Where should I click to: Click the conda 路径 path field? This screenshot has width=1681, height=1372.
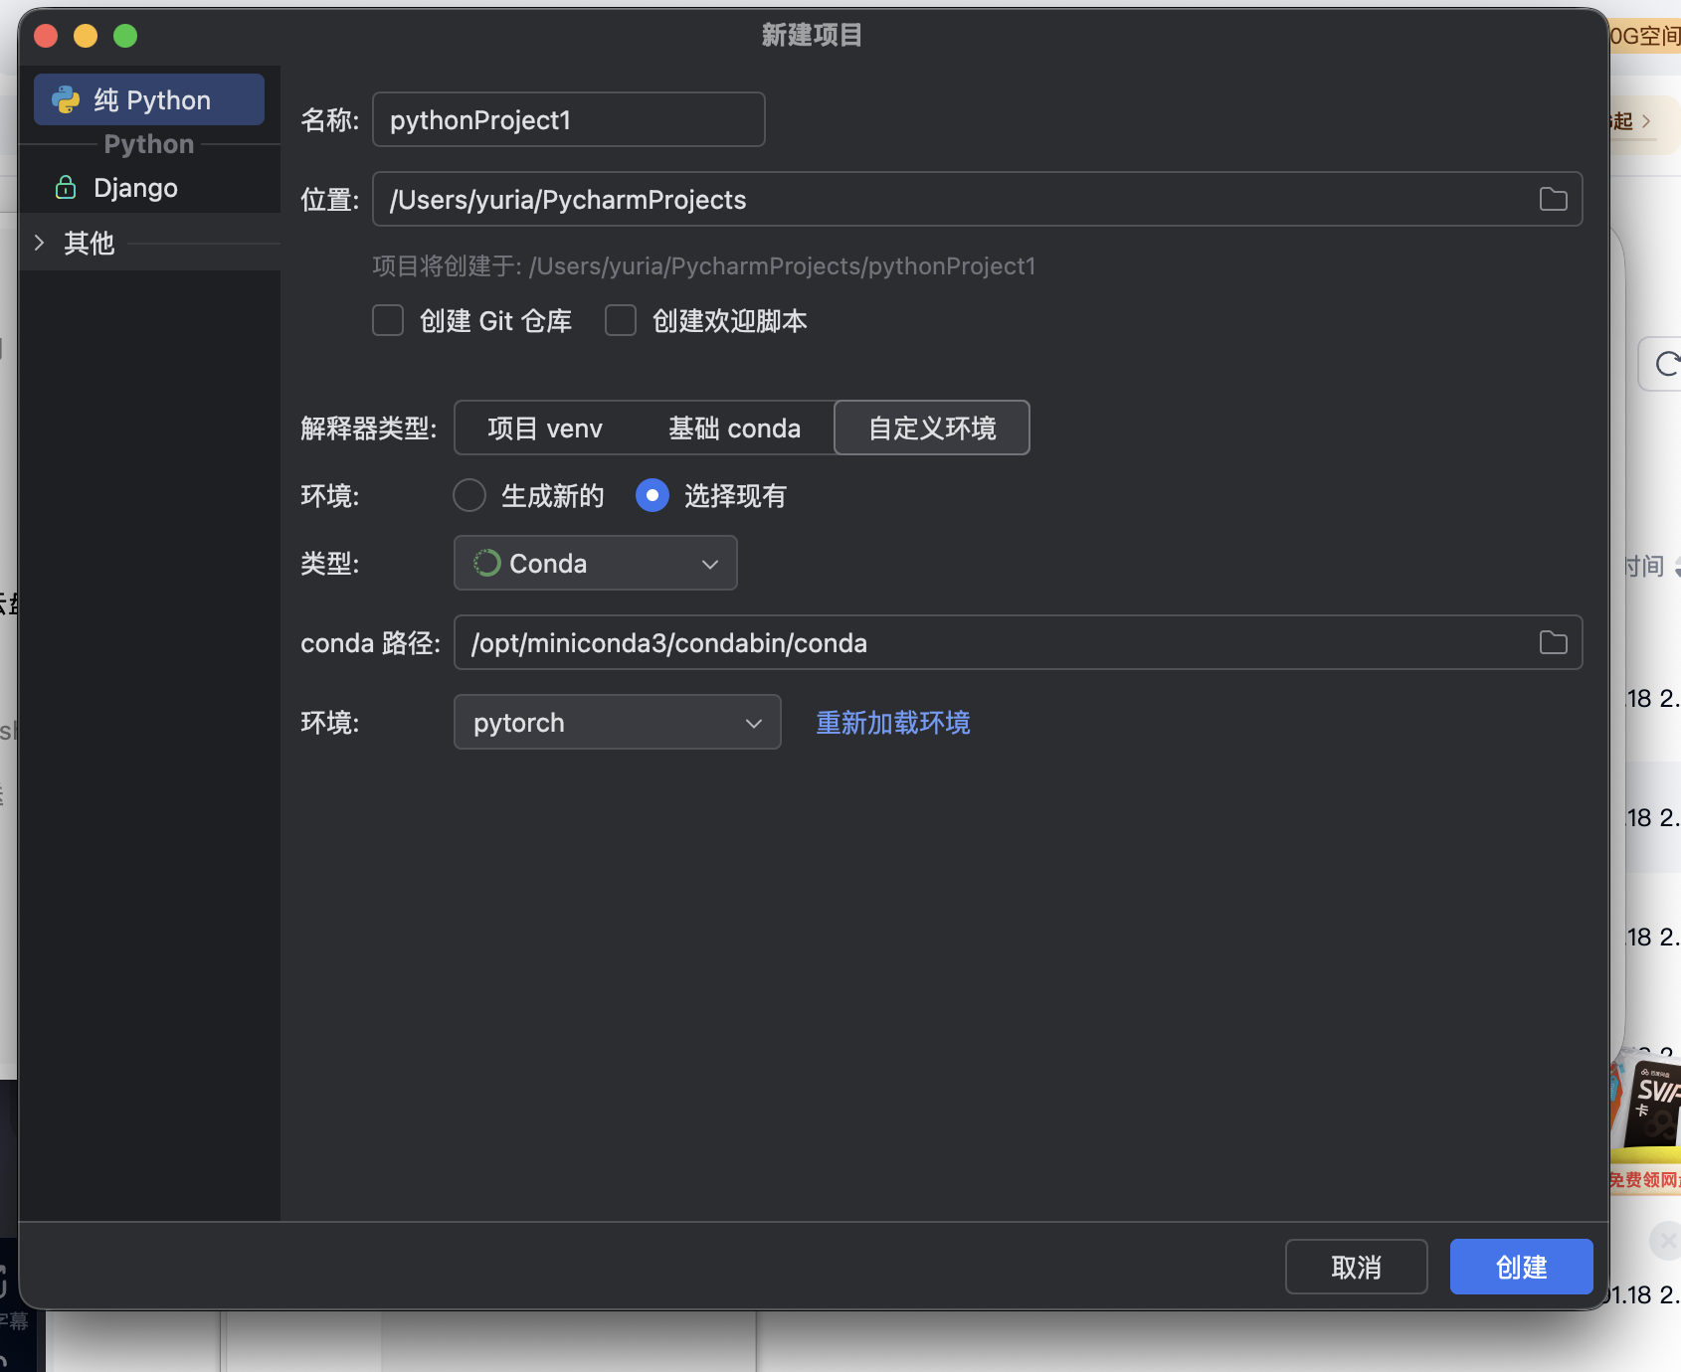pos(1018,642)
